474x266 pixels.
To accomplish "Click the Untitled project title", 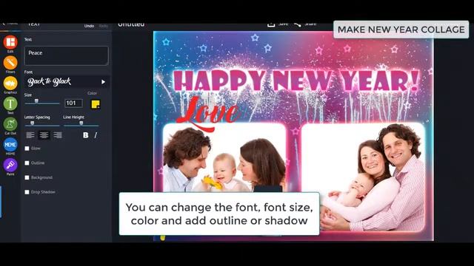I will (x=131, y=24).
